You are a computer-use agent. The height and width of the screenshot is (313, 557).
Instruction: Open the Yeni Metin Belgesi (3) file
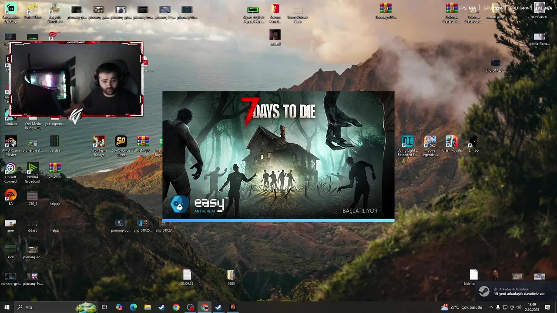[33, 123]
